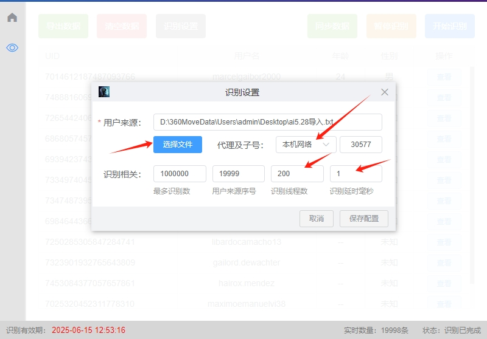Click the 识别设置 button in background toolbar
Viewport: 487px width, 339px height.
(x=181, y=26)
